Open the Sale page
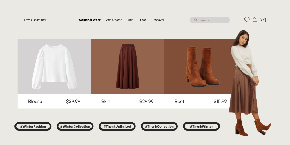This screenshot has width=290, height=145. (143, 20)
